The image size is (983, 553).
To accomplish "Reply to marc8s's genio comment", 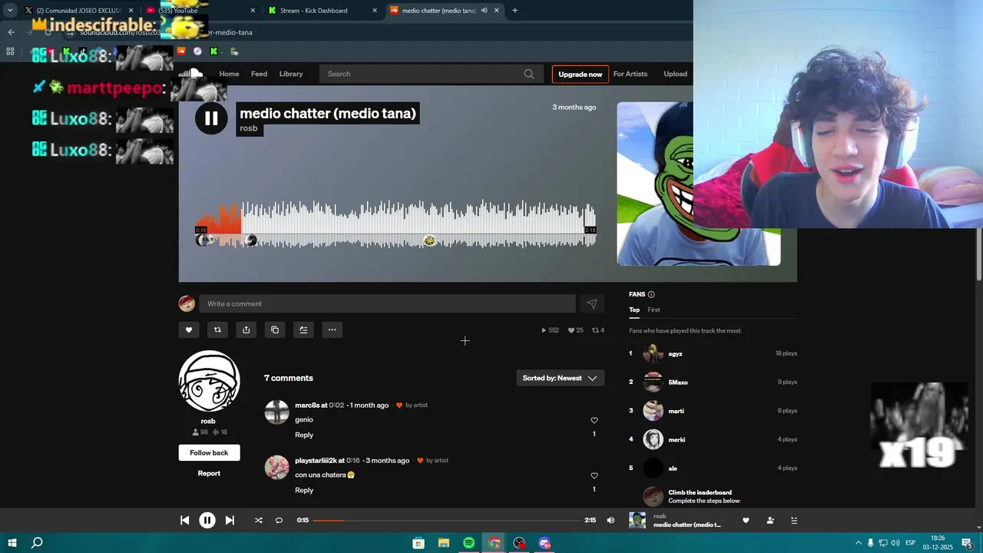I will click(x=304, y=435).
